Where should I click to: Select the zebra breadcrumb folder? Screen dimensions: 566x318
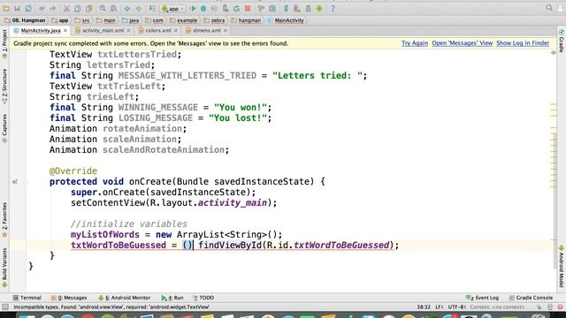point(214,20)
